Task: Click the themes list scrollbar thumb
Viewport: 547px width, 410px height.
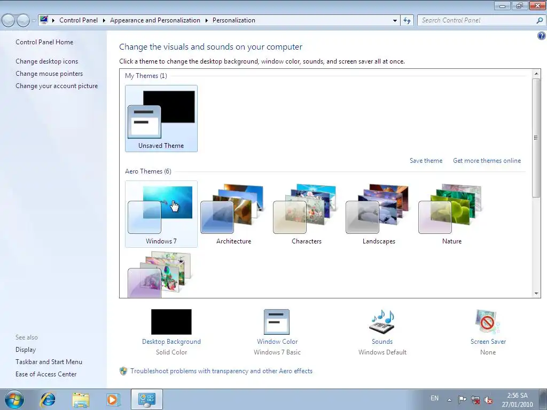Action: (536, 138)
